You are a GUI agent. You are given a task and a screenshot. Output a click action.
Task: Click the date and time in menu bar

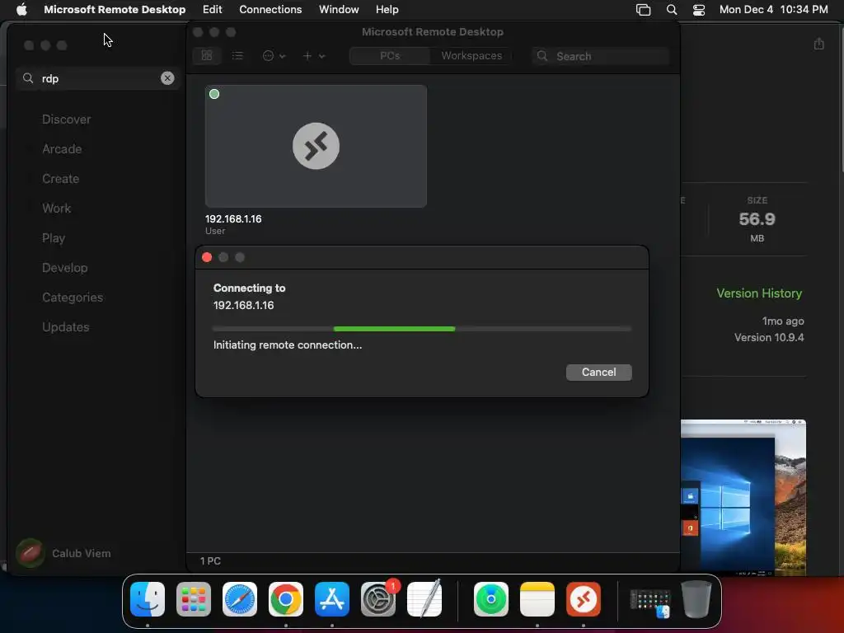773,9
